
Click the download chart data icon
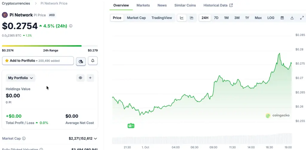(292, 18)
